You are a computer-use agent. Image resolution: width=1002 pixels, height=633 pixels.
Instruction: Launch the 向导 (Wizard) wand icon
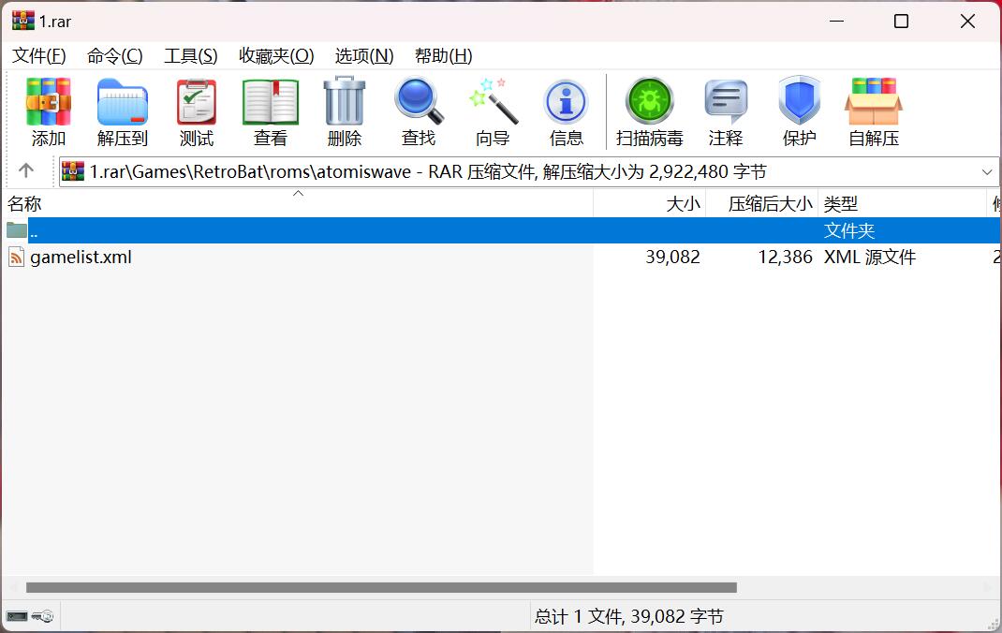coord(493,111)
